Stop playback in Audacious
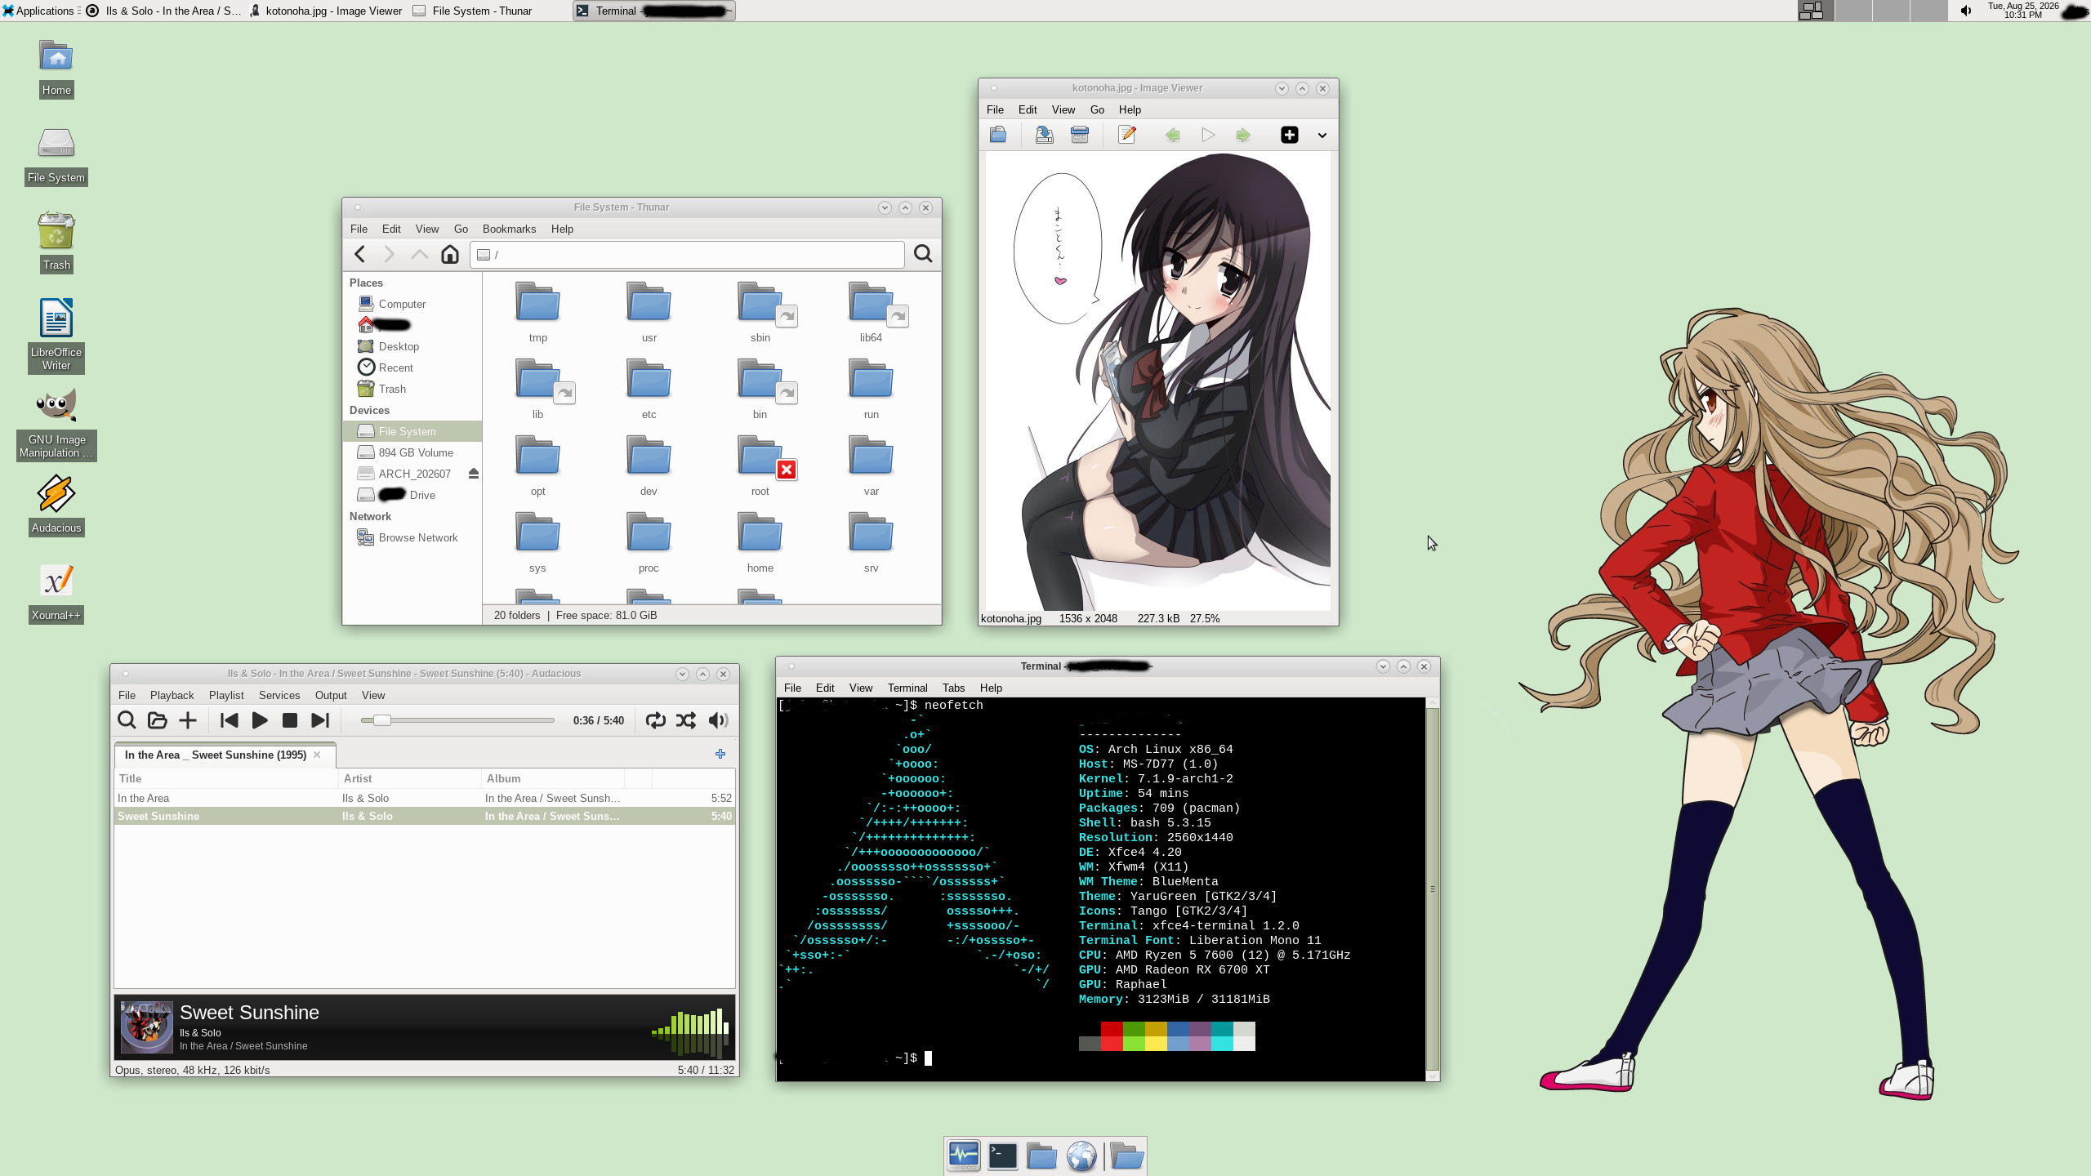This screenshot has height=1176, width=2091. coord(290,720)
